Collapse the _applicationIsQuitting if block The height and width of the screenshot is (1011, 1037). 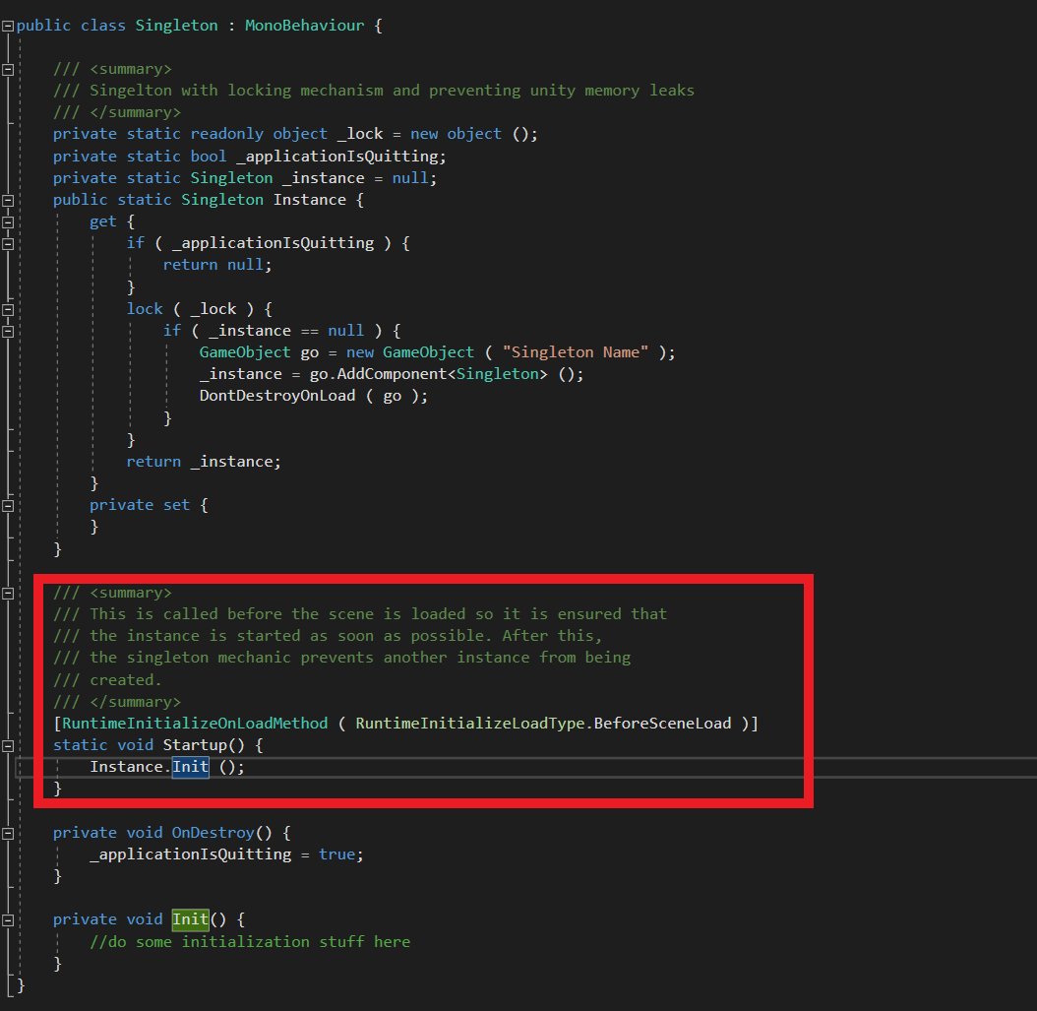(8, 244)
